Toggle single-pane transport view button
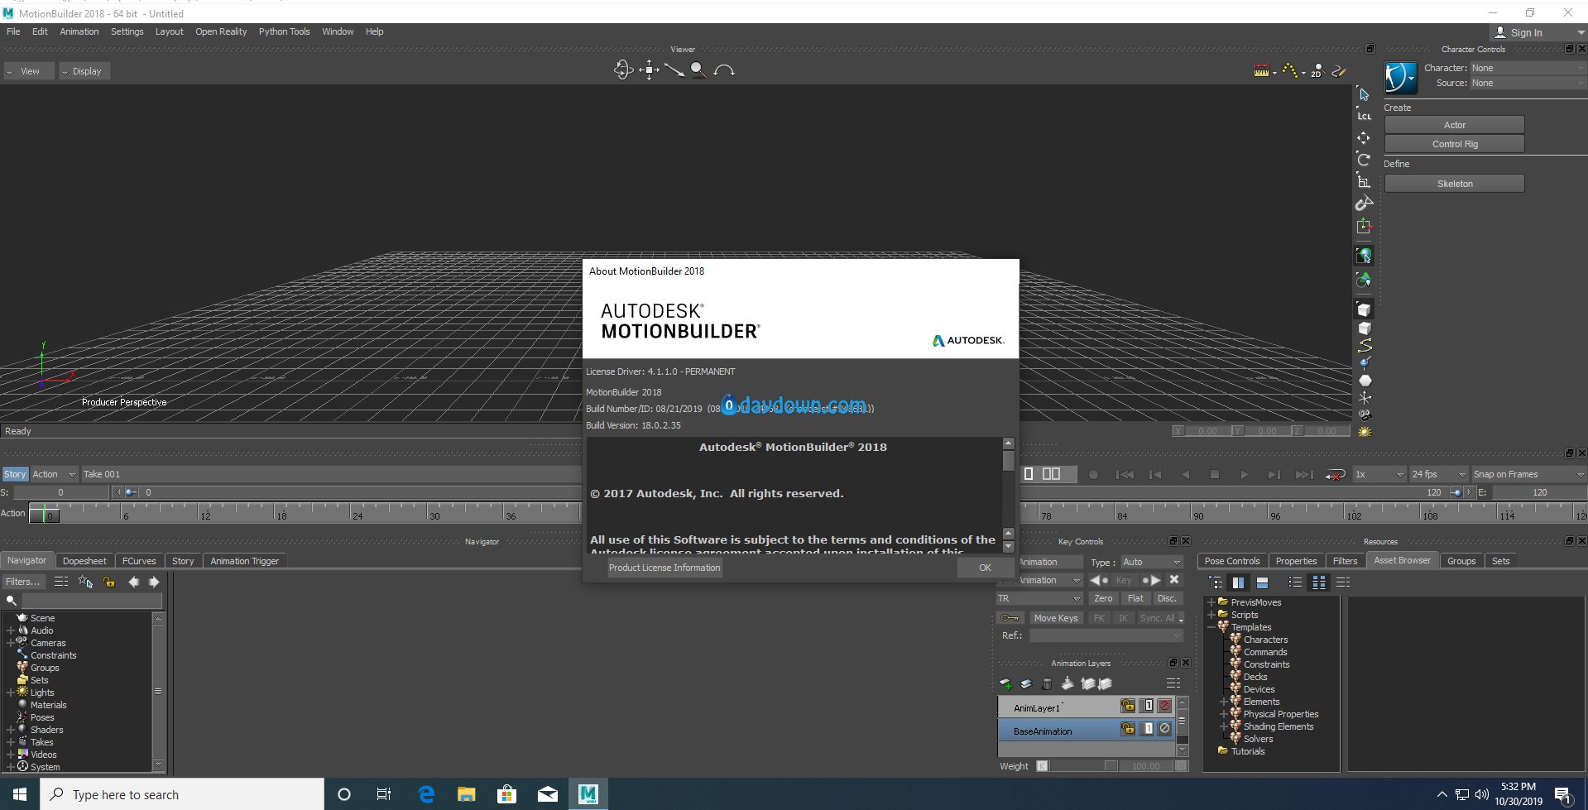1588x810 pixels. tap(1029, 474)
